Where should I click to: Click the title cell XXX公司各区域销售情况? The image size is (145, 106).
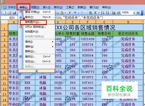click(x=76, y=27)
